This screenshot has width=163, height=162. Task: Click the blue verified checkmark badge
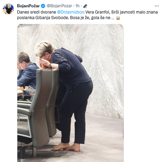coord(43,6)
